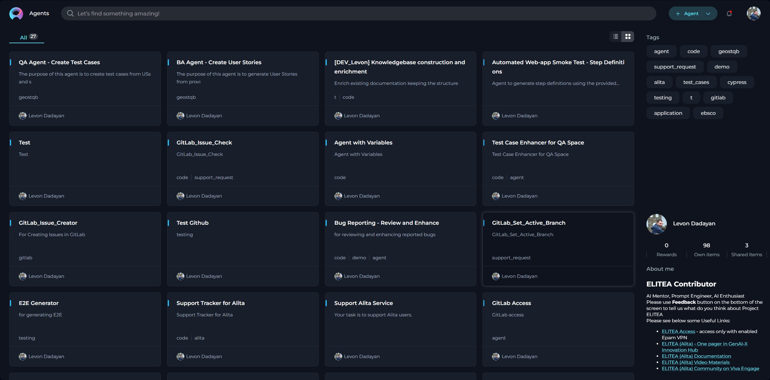Filter by the alita tag
770x380 pixels.
click(659, 82)
